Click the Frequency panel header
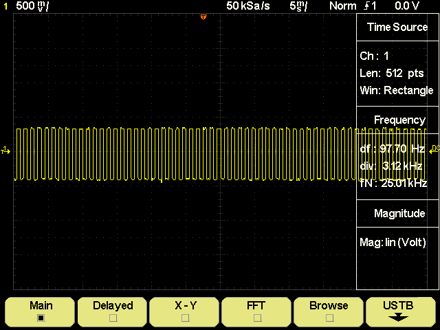440x330 pixels. [399, 120]
